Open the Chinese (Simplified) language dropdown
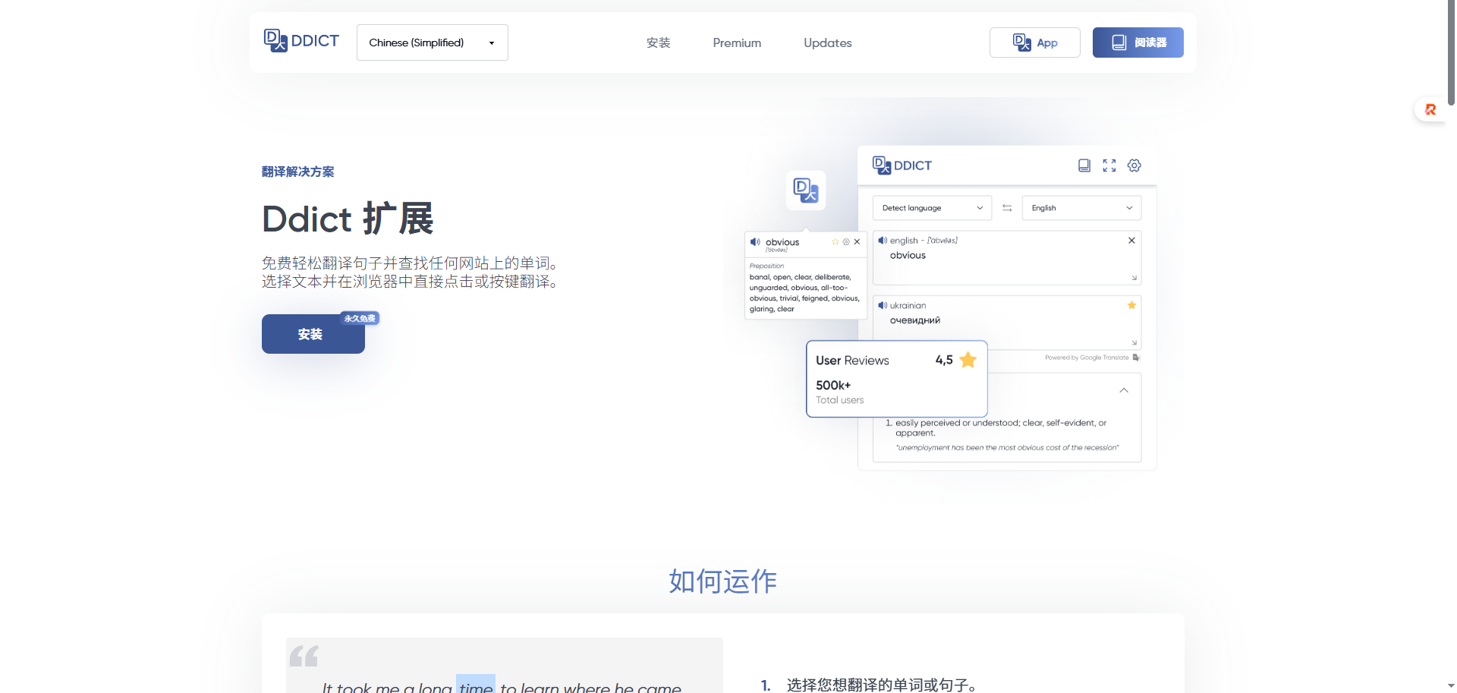1457x693 pixels. [432, 43]
